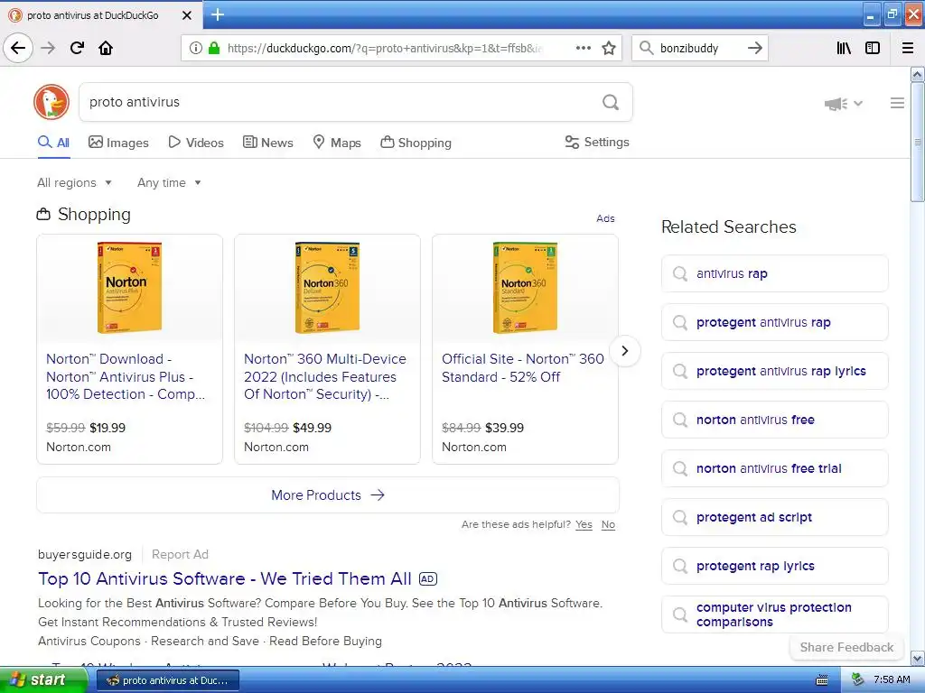Open Norton Download Antivirus Plus link
This screenshot has width=925, height=693.
coord(126,376)
